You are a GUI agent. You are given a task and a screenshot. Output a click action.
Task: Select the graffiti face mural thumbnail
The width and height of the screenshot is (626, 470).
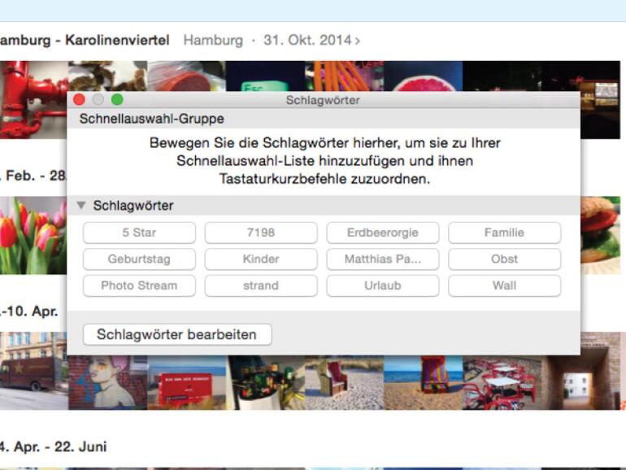(108, 382)
